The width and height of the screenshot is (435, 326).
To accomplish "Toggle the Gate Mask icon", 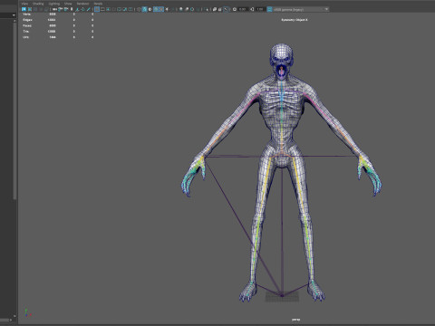I will 113,9.
